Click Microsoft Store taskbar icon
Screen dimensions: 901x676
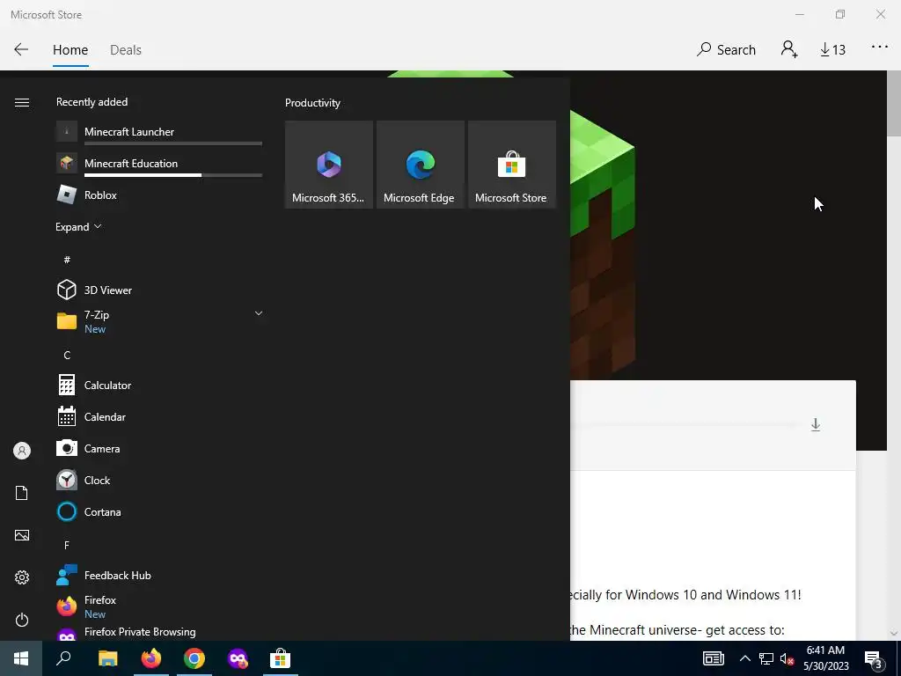281,658
